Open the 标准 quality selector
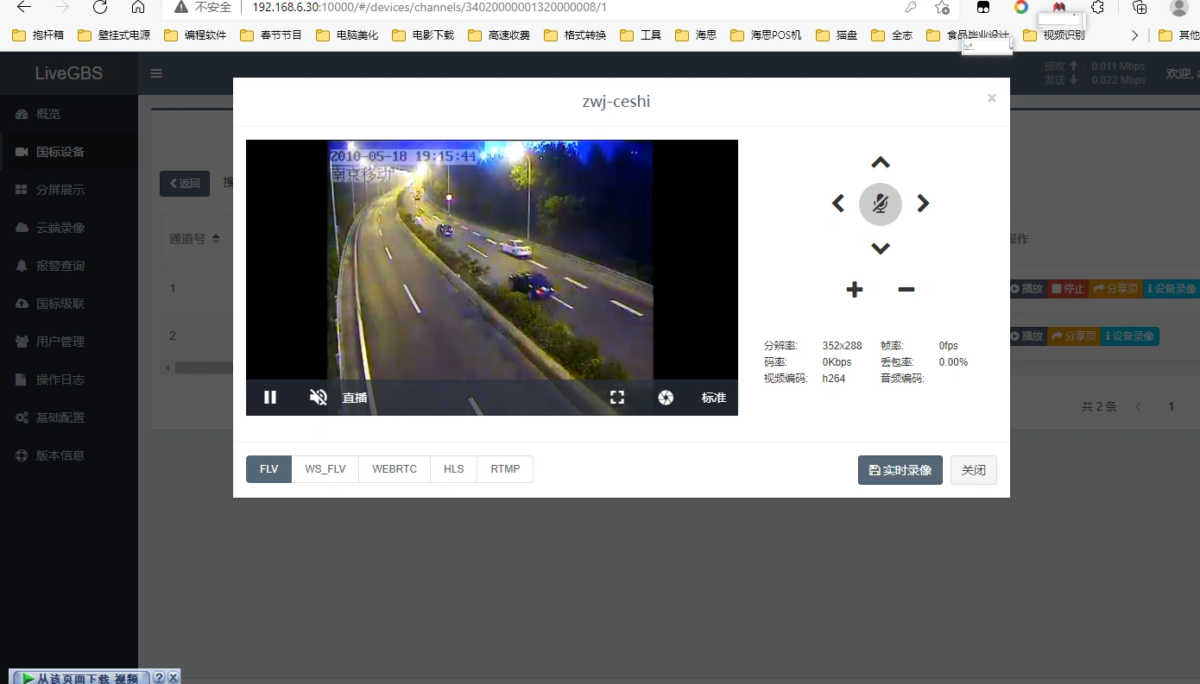The image size is (1200, 684). 714,398
